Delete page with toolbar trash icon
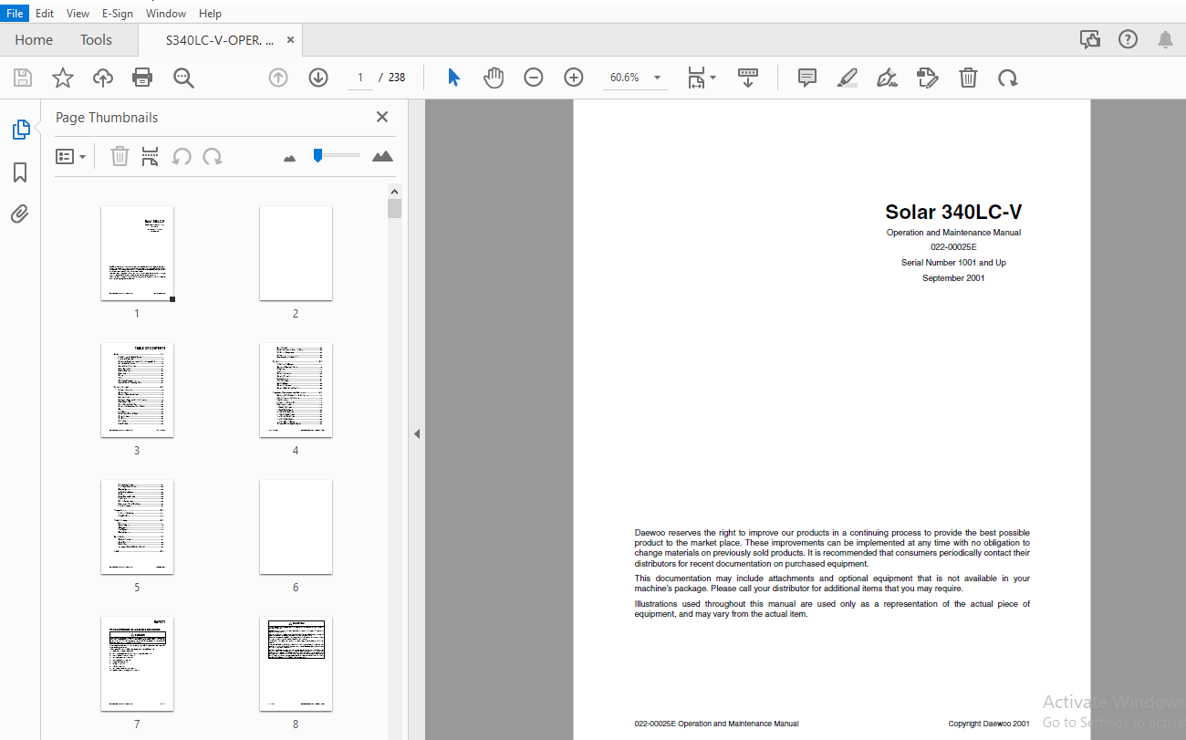The image size is (1186, 740). (x=968, y=78)
